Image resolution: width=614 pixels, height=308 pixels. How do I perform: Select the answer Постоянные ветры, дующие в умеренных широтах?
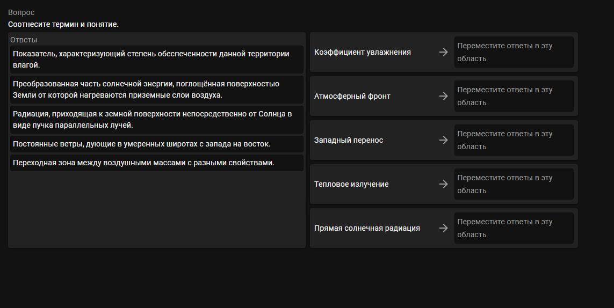click(x=157, y=144)
